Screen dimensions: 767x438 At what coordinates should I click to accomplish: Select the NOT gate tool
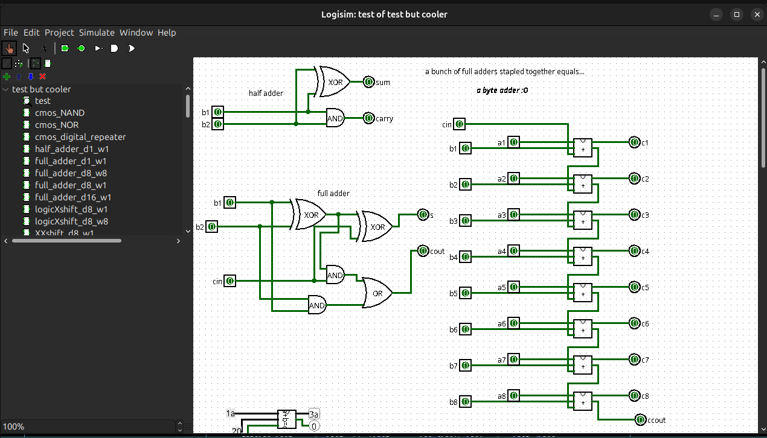pos(98,48)
